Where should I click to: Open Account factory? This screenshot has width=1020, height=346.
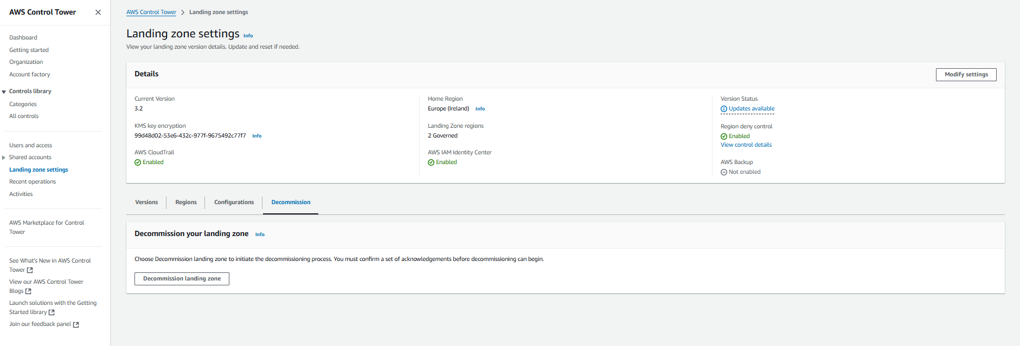click(x=30, y=74)
